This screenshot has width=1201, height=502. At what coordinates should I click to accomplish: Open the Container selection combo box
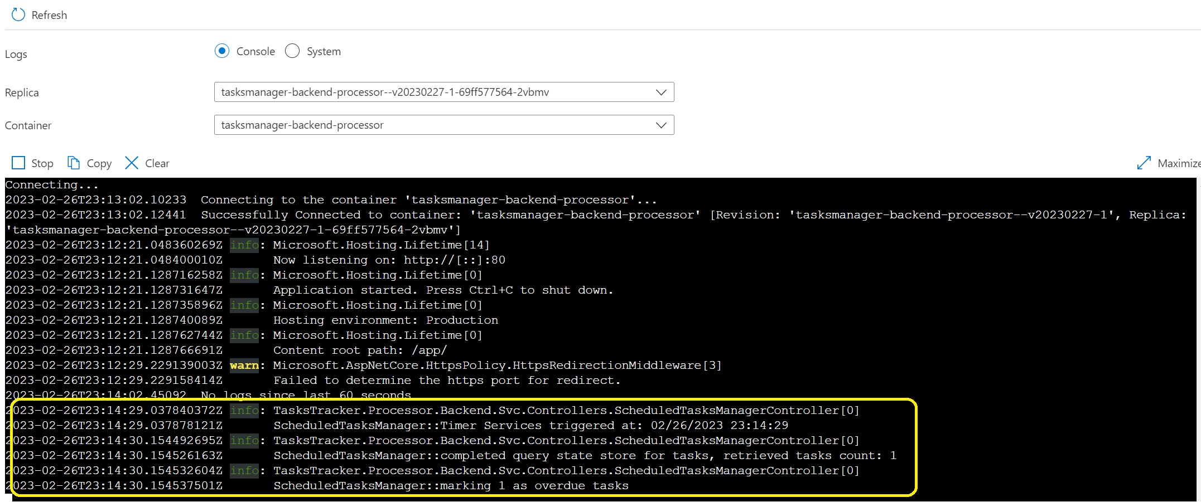(435, 125)
